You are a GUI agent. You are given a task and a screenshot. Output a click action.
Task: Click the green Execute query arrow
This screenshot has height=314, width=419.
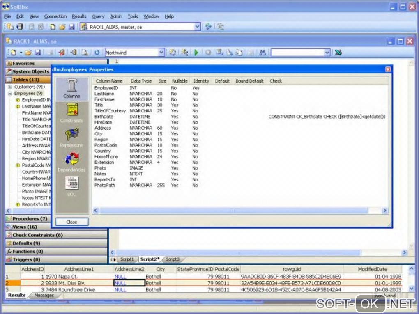tap(196, 53)
